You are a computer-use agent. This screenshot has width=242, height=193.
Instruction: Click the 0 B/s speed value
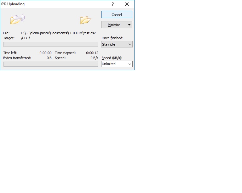click(x=94, y=58)
